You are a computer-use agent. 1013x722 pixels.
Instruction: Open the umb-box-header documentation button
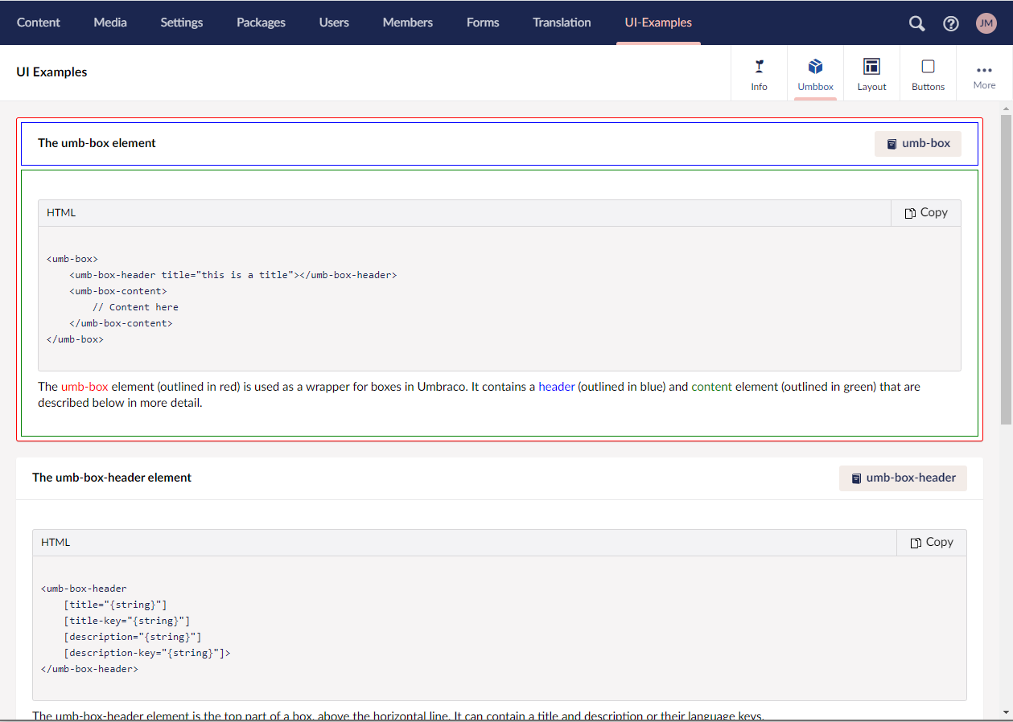click(x=903, y=478)
